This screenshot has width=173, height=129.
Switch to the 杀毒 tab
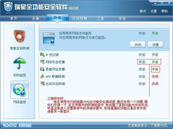pos(35,18)
